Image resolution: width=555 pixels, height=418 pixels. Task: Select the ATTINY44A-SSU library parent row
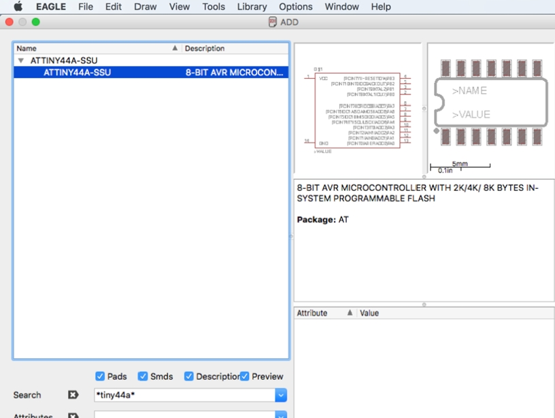coord(151,60)
